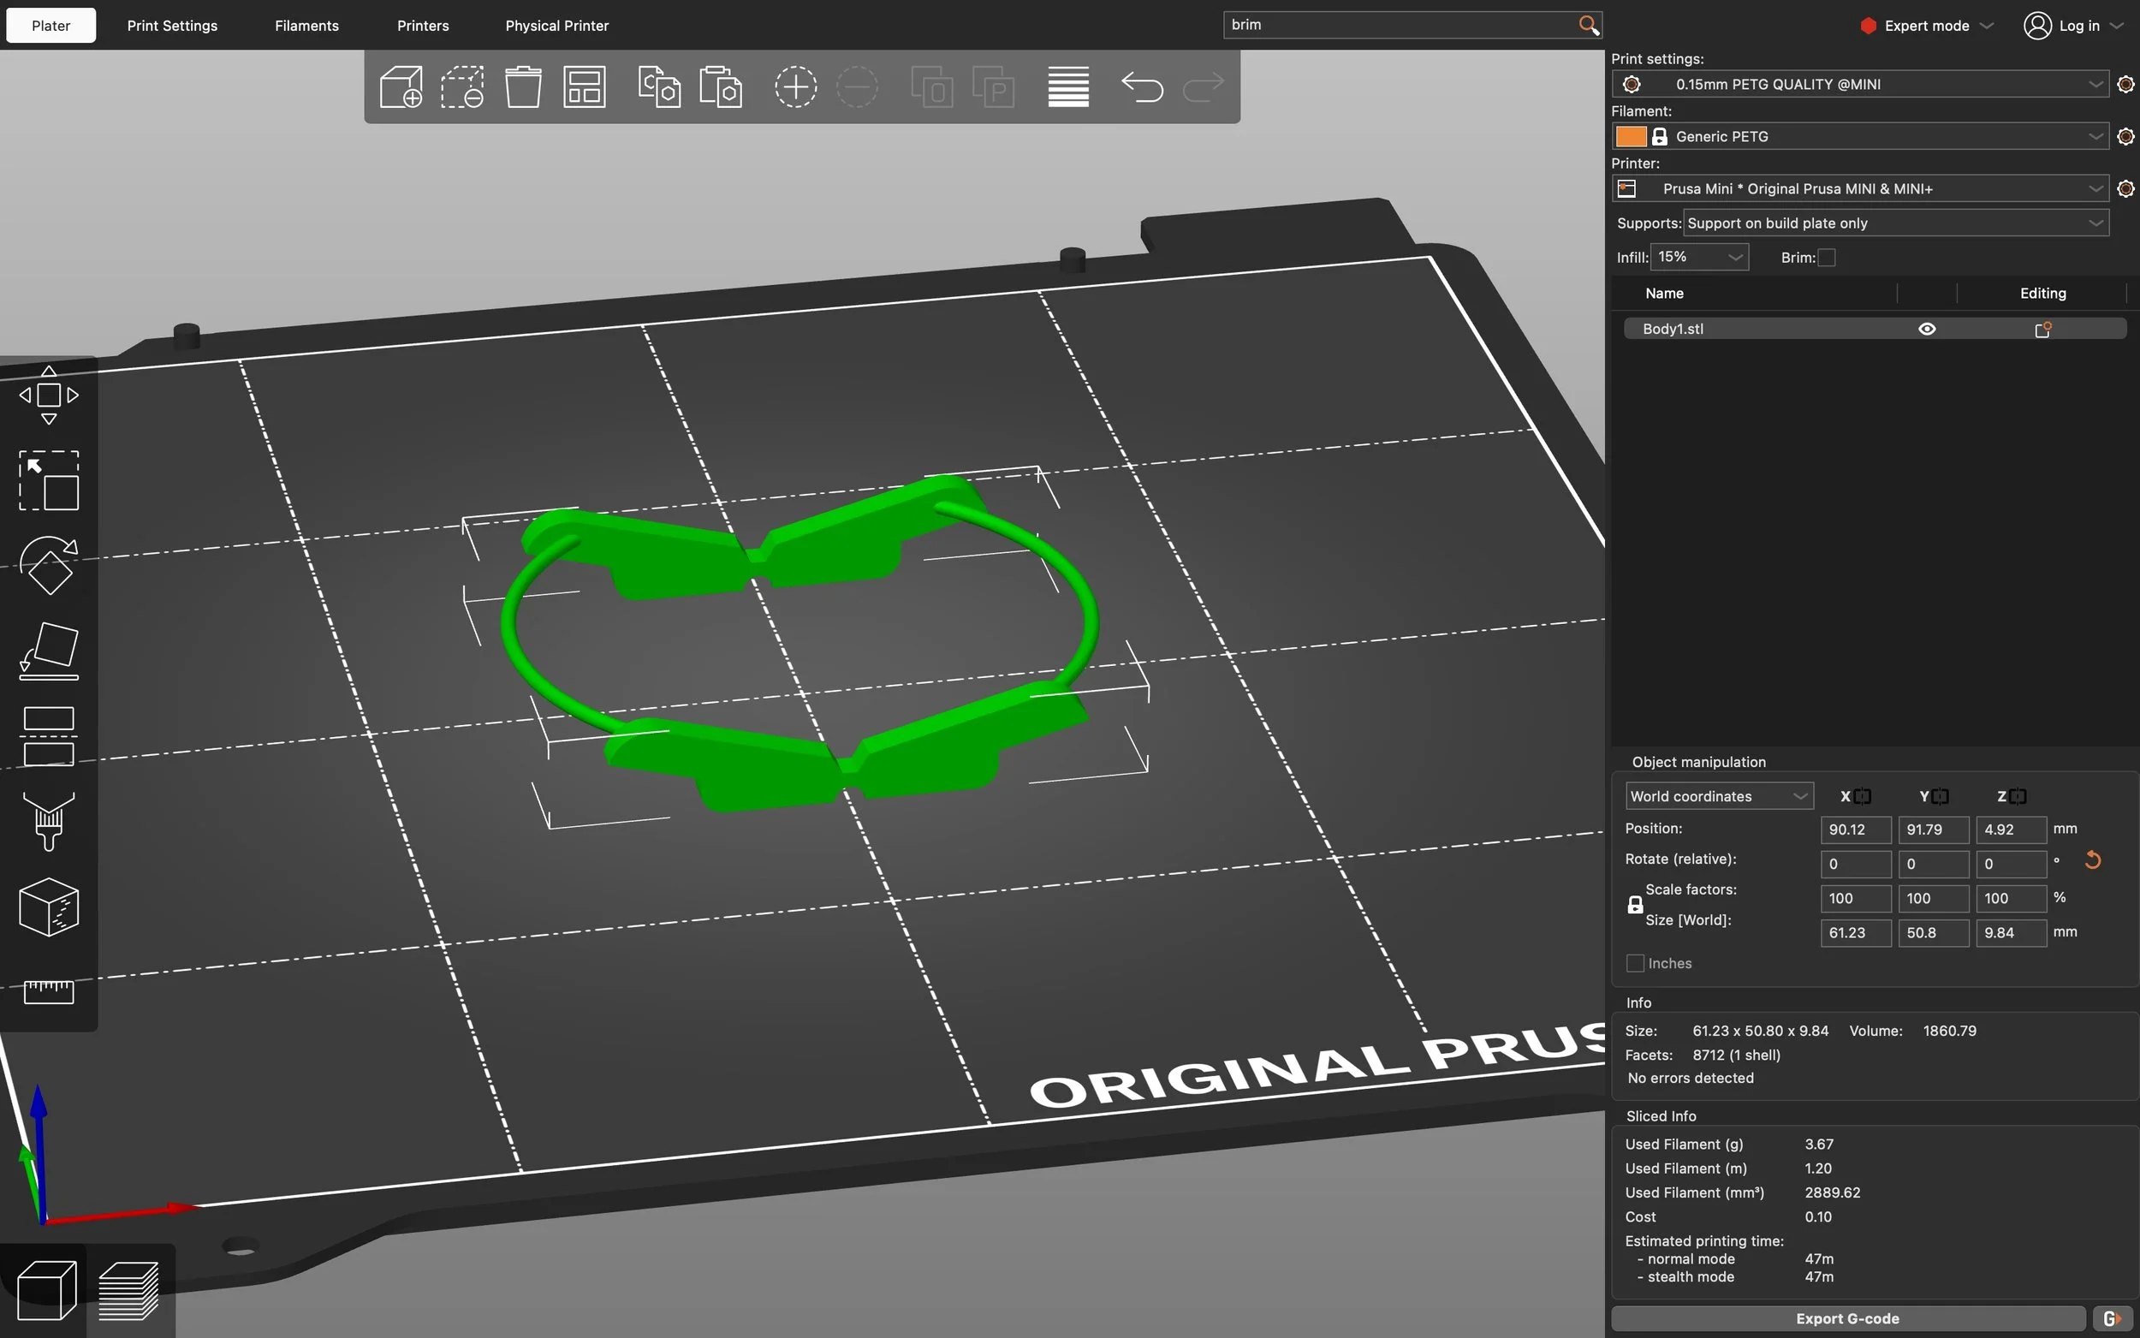Click search magnifier icon

1589,25
